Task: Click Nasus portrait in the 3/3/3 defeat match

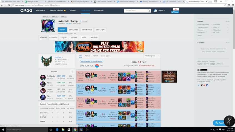Action: [88, 101]
